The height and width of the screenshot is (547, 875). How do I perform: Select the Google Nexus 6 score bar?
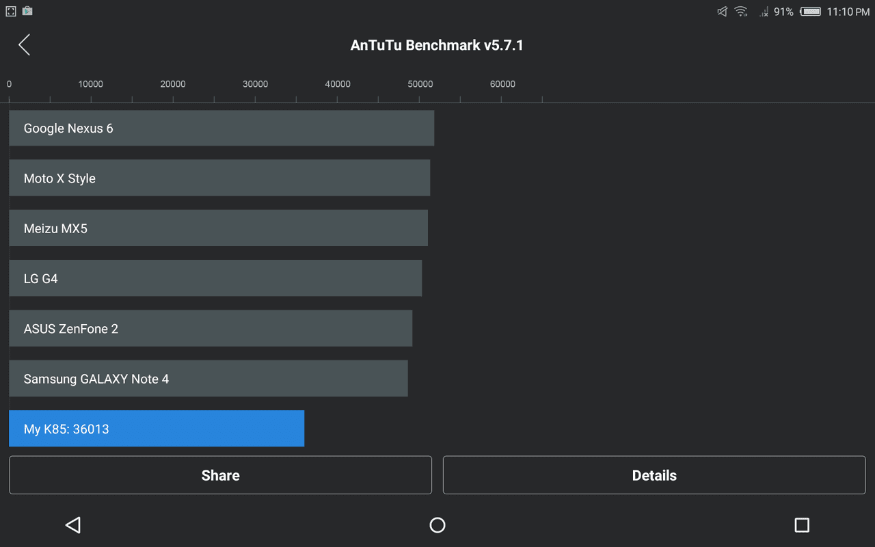pos(221,128)
